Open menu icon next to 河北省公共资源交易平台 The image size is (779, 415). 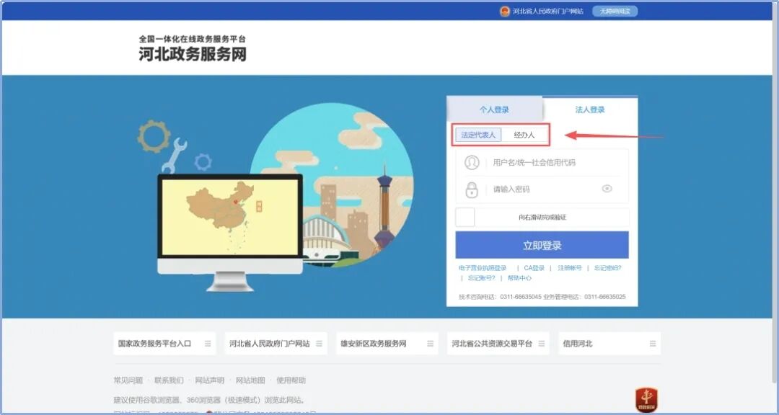pos(542,344)
